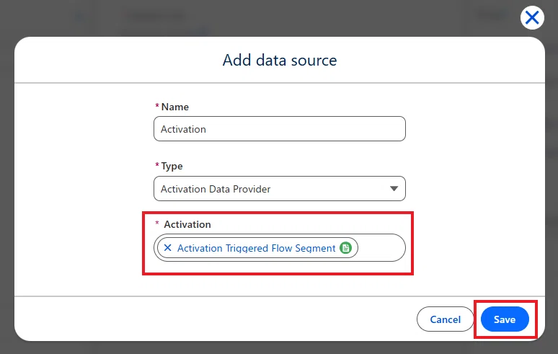This screenshot has height=354, width=558.
Task: Click the Name input field
Action: coord(279,129)
